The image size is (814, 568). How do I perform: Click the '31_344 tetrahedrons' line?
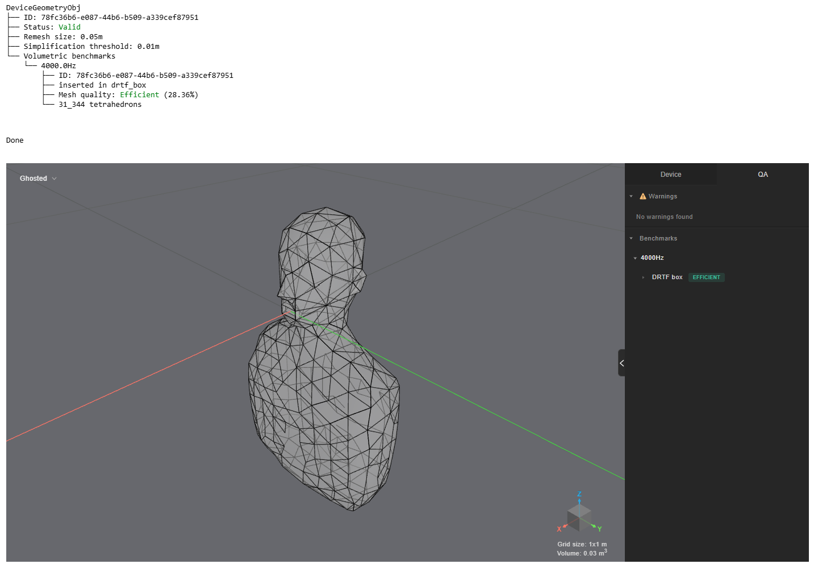100,104
